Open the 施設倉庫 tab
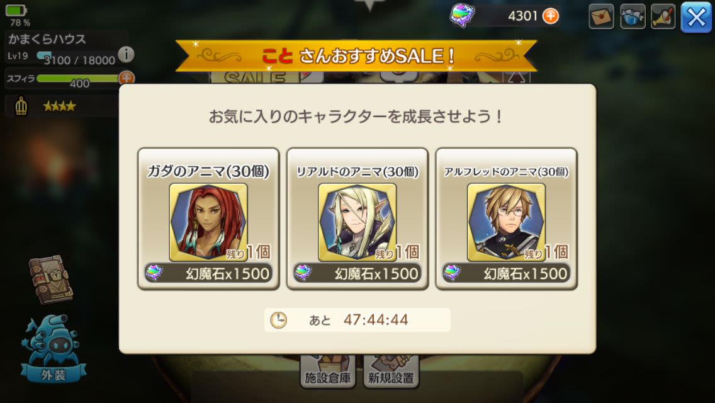The height and width of the screenshot is (403, 715). [327, 372]
